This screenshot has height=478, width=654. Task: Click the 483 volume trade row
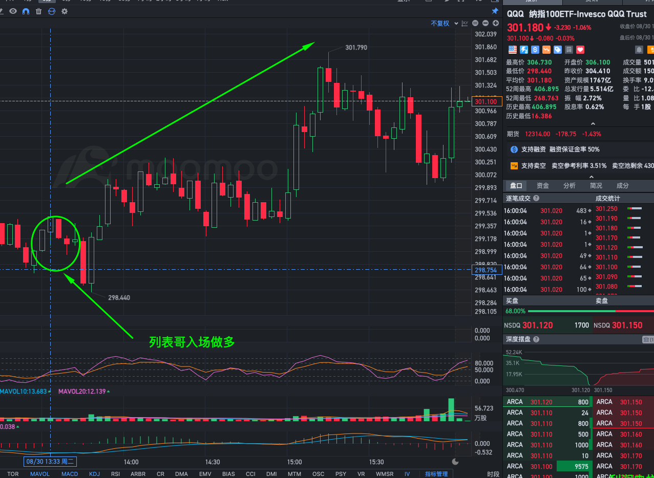click(x=548, y=211)
